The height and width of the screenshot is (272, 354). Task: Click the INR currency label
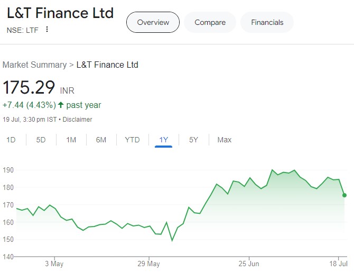67,90
